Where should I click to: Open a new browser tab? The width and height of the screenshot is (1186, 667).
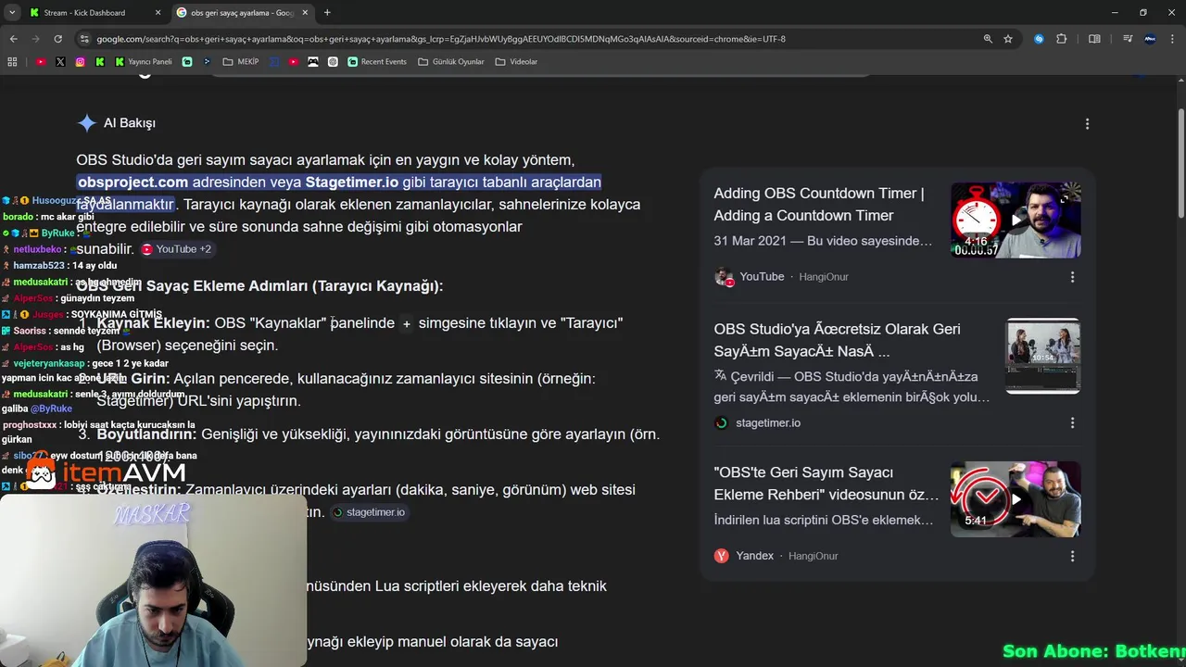[x=327, y=13]
